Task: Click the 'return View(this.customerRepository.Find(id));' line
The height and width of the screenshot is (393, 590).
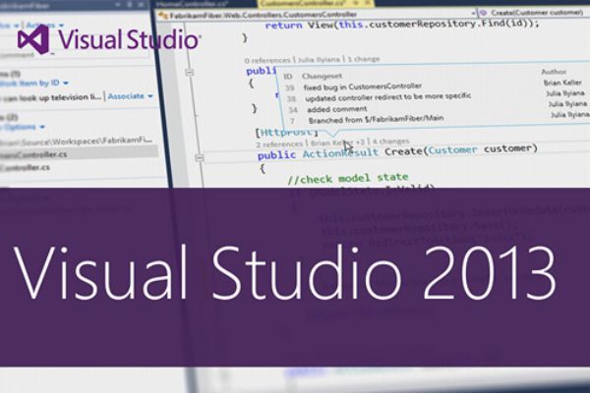Action: 402,25
